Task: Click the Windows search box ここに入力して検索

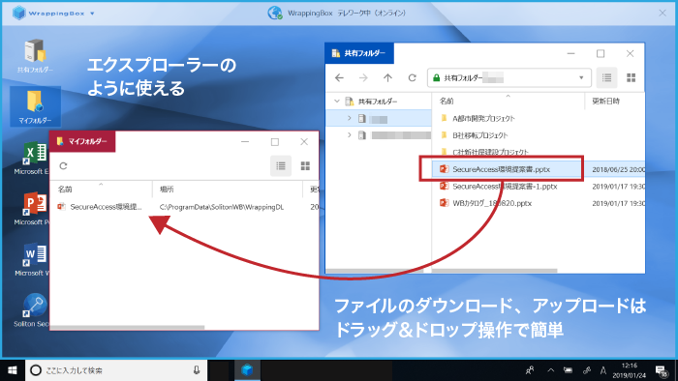Action: pyautogui.click(x=116, y=370)
